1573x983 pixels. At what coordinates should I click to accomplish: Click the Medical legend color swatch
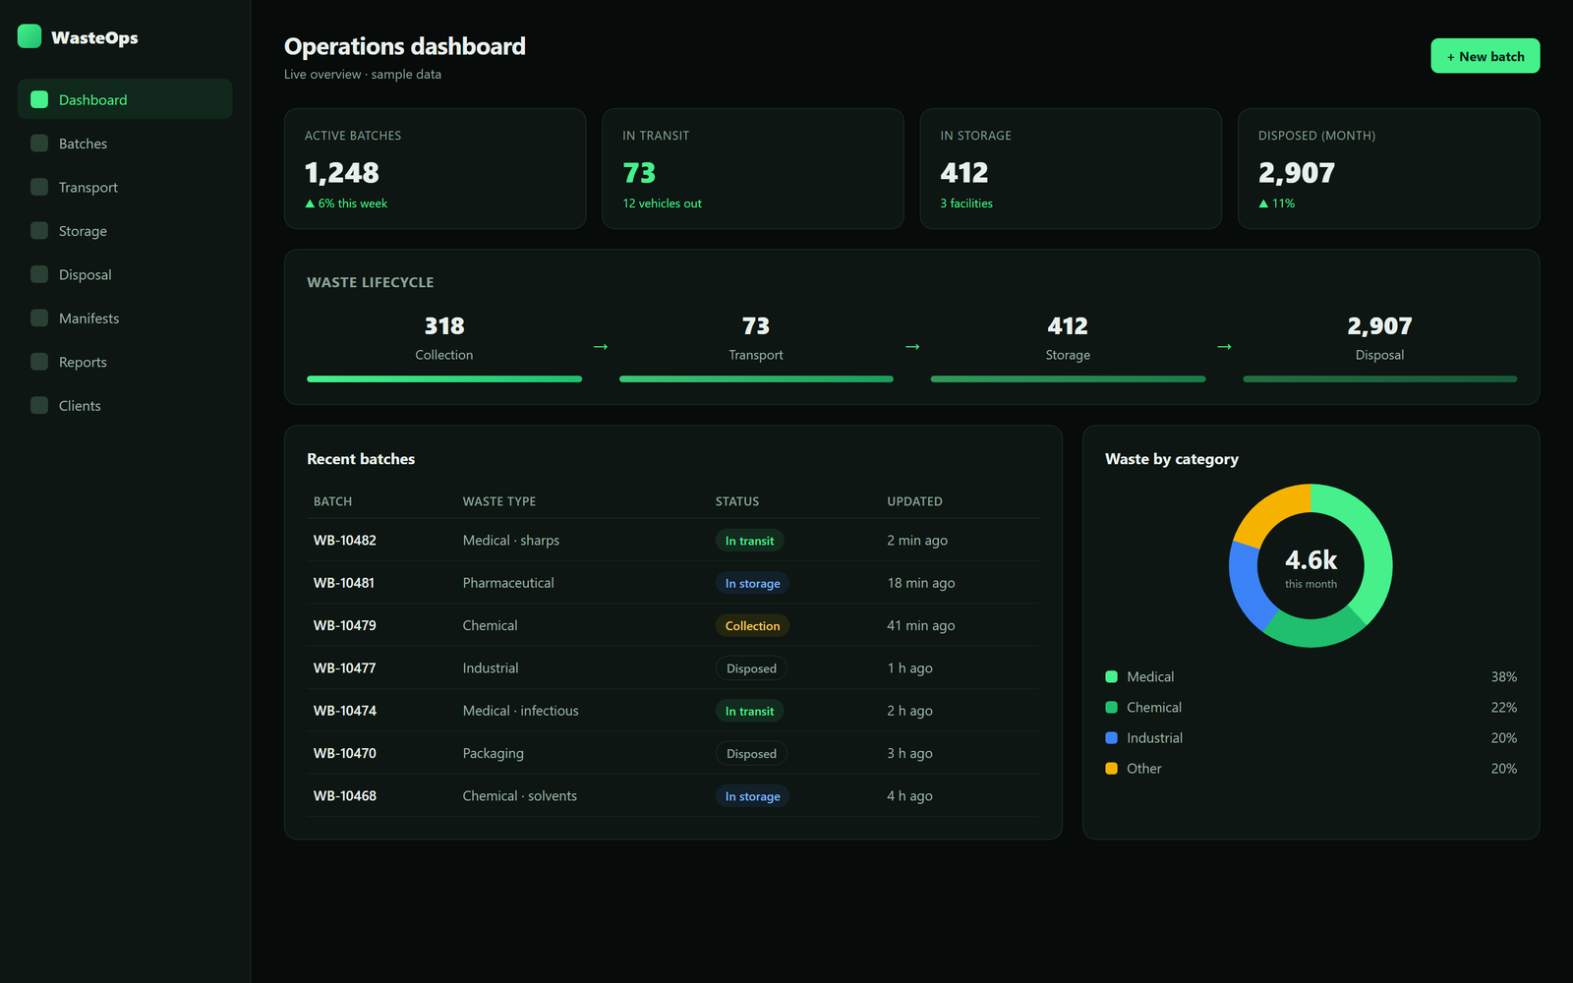tap(1111, 676)
